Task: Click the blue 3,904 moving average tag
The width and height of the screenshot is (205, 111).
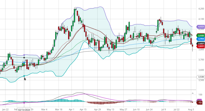Action: (x=200, y=39)
